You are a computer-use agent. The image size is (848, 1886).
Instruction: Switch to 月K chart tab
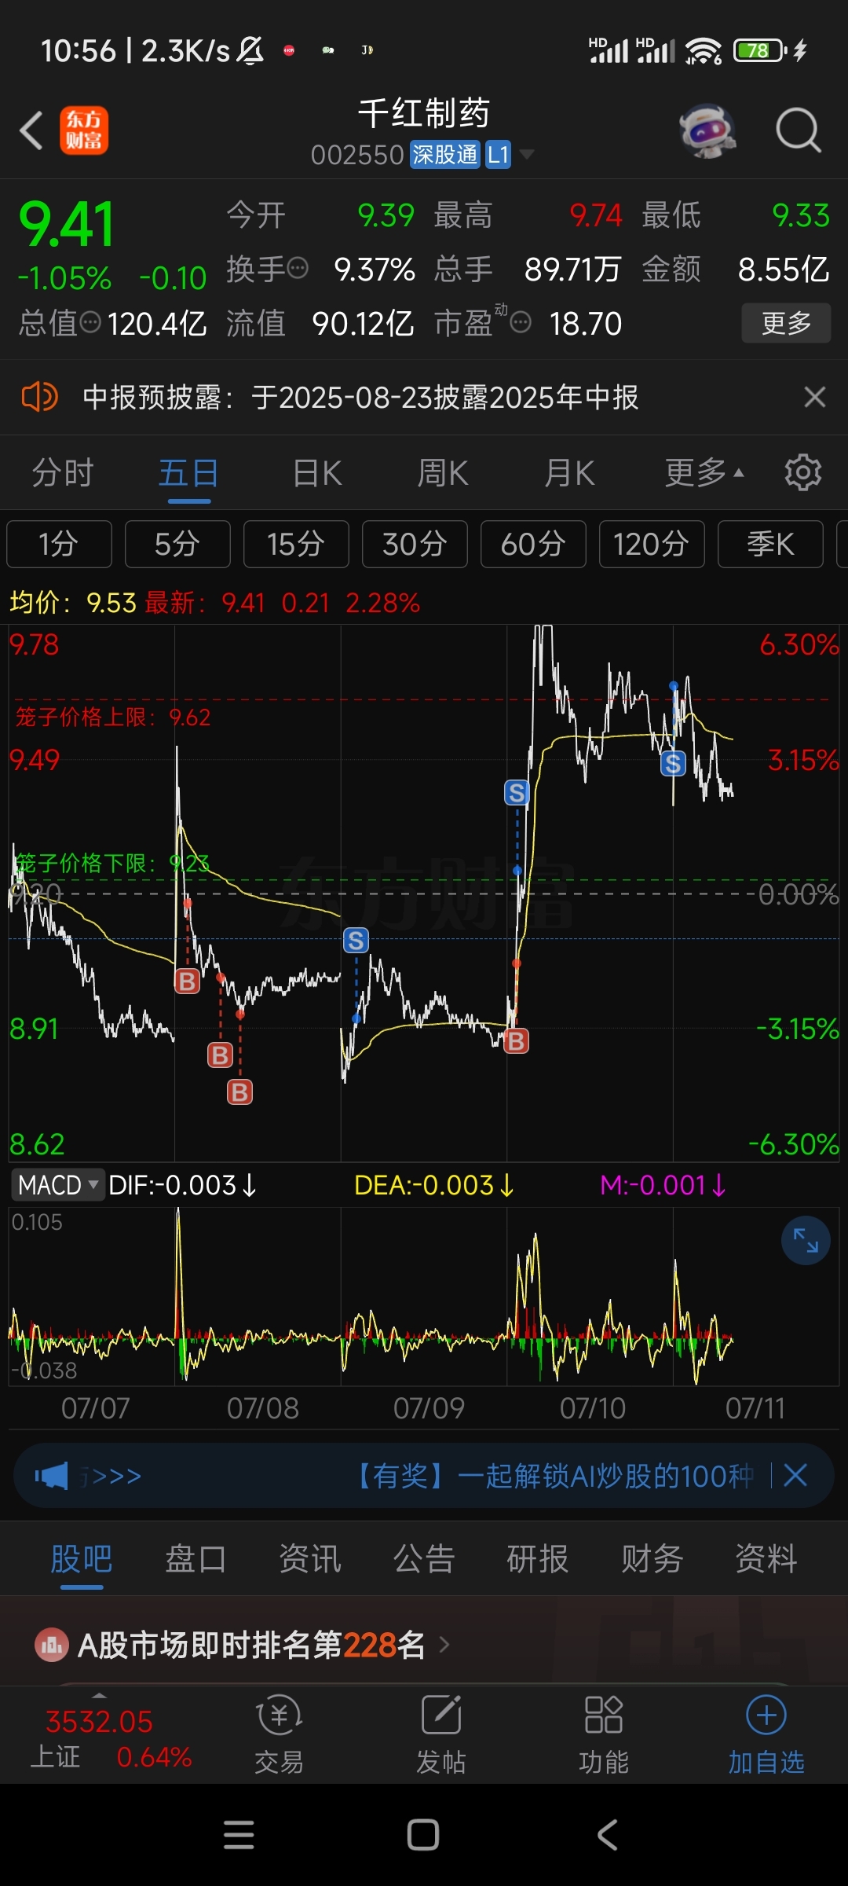569,473
